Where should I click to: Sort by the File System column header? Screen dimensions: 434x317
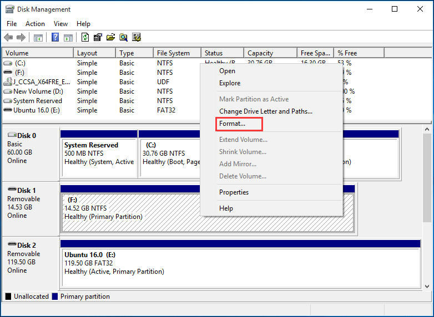tap(178, 53)
